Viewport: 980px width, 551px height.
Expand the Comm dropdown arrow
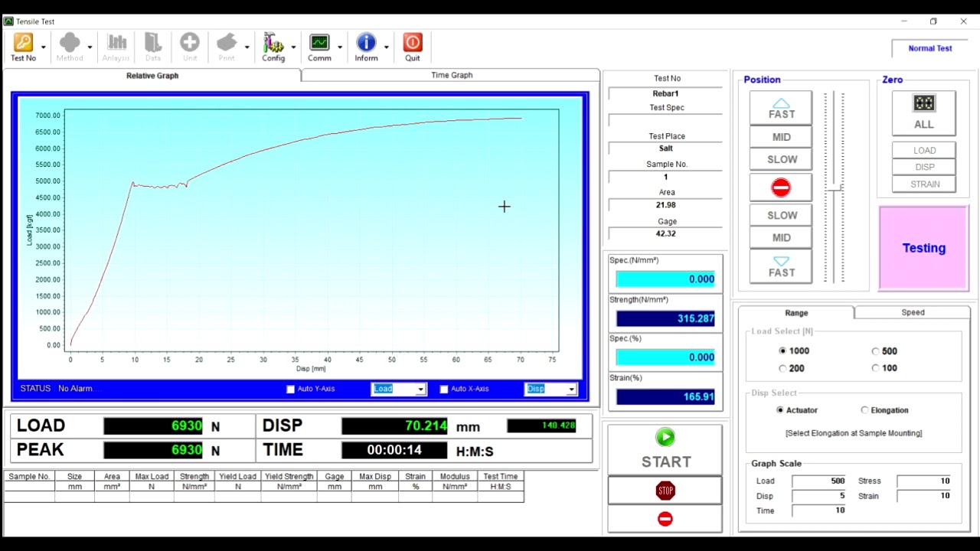340,47
